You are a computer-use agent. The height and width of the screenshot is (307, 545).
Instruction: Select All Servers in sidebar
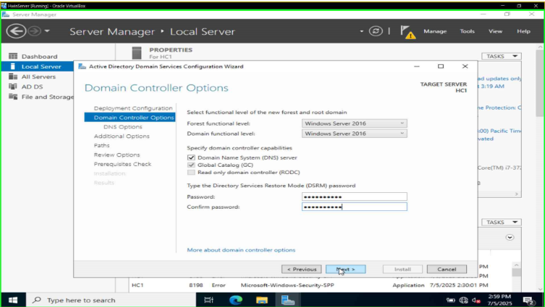coord(38,77)
